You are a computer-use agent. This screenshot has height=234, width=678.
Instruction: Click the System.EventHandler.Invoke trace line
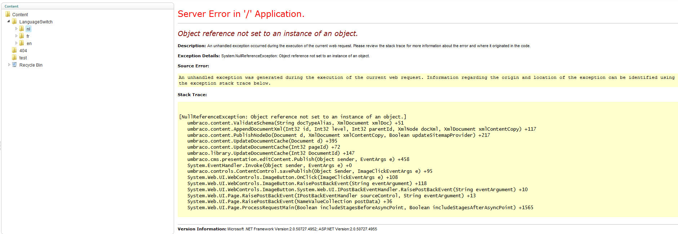270,166
